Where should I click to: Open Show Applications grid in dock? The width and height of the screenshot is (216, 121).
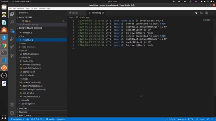coord(4,117)
